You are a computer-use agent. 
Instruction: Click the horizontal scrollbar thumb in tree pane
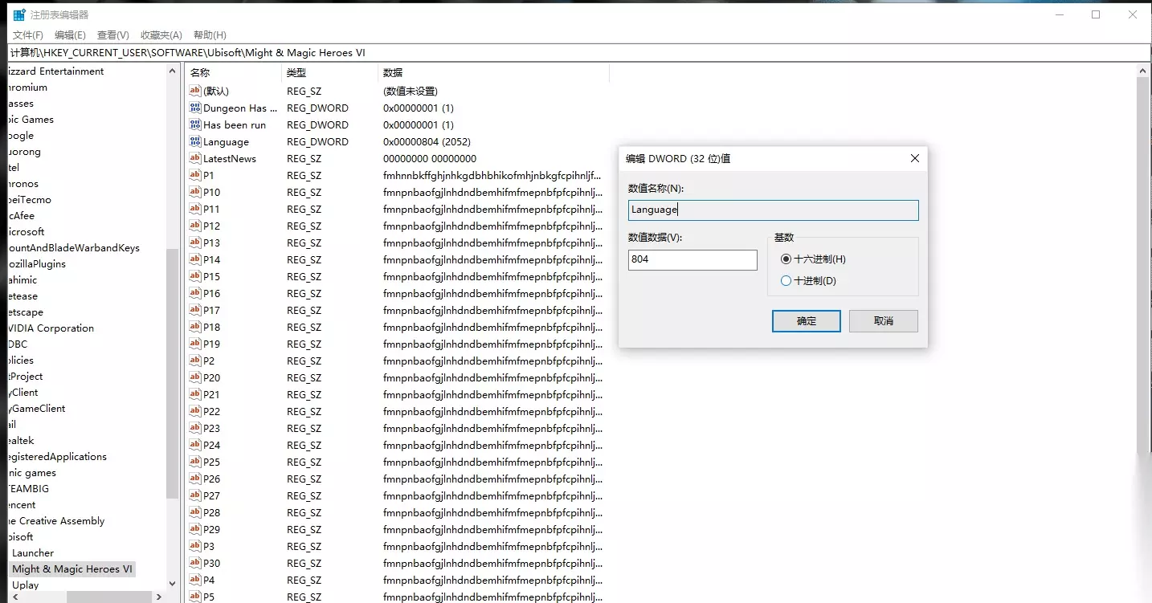(x=109, y=597)
